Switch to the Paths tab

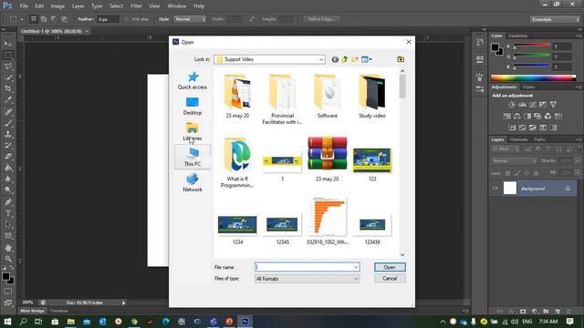point(539,139)
